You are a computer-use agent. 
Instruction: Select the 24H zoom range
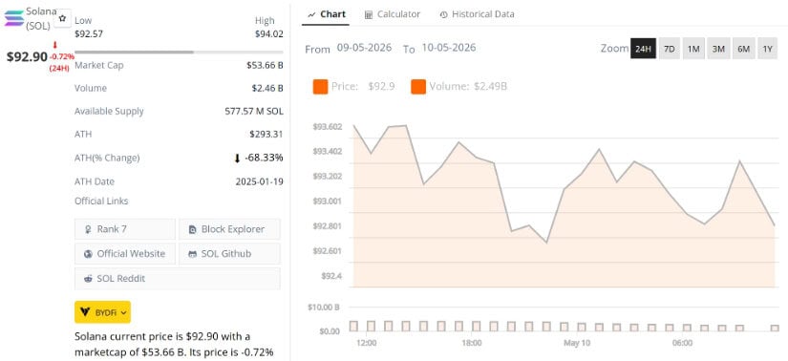click(x=643, y=49)
